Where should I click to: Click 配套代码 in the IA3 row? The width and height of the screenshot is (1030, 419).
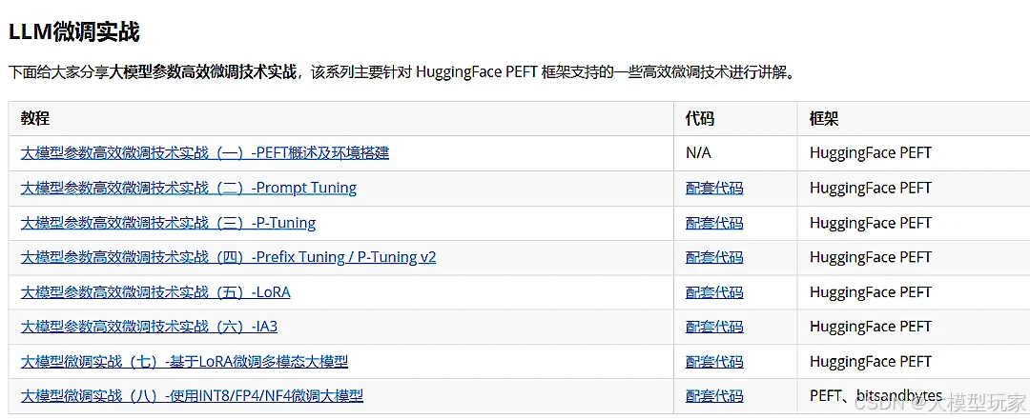coord(714,327)
